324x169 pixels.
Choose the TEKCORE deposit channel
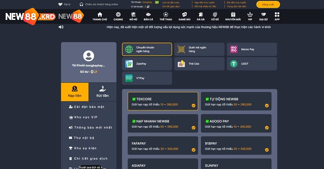coord(163,101)
